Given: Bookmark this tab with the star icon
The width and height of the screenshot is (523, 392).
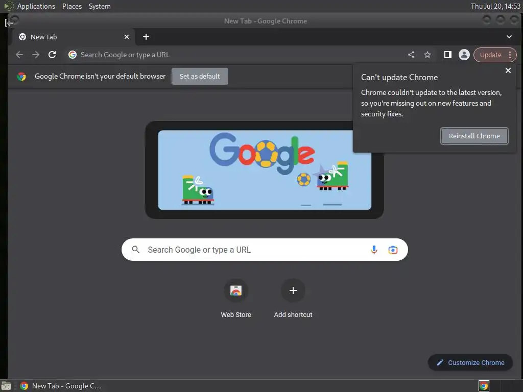Looking at the screenshot, I should (427, 55).
